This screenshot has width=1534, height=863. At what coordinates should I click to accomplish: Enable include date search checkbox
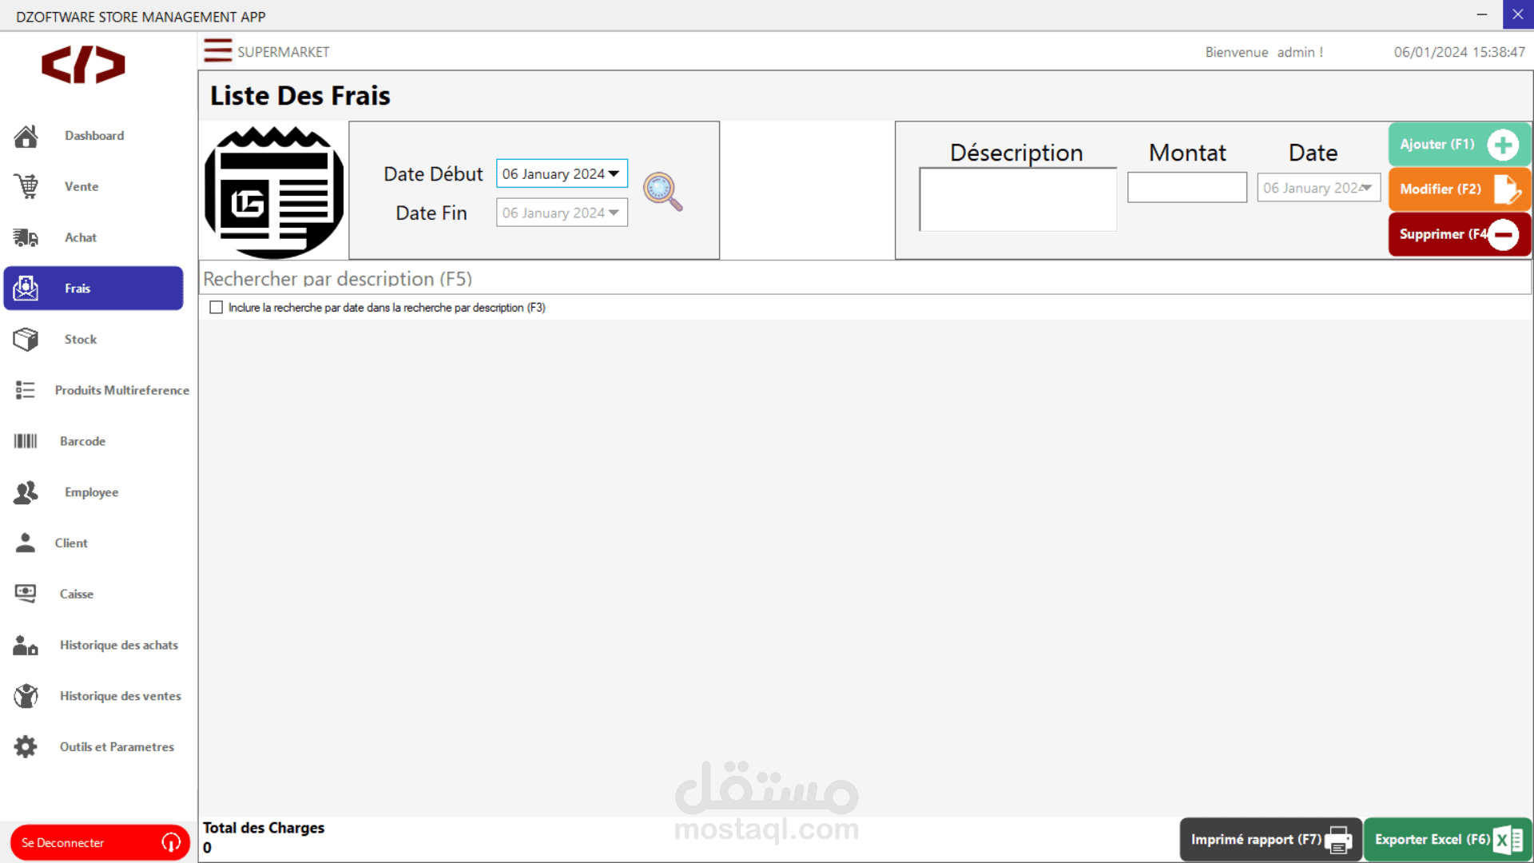(x=217, y=308)
